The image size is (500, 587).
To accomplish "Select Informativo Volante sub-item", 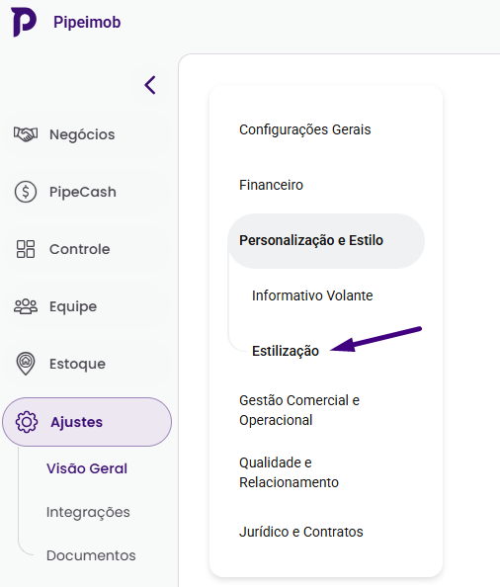I will (312, 295).
